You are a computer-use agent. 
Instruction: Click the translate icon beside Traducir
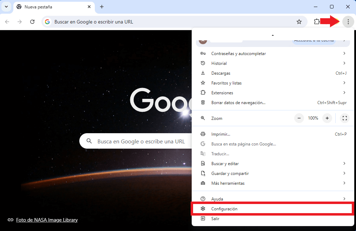tap(203, 154)
